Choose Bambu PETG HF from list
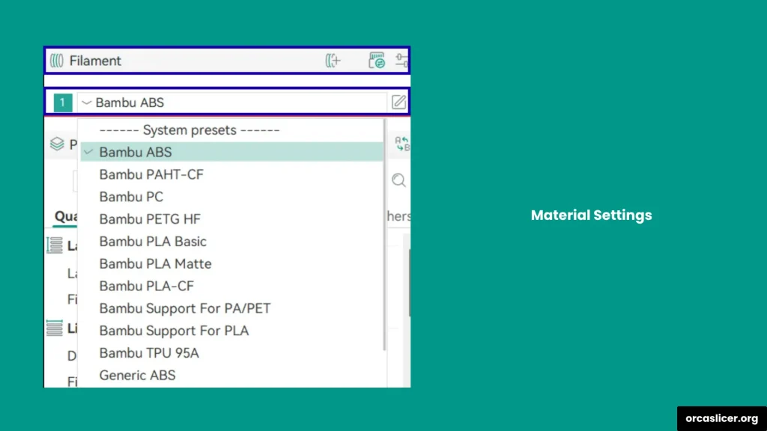767x431 pixels. click(x=150, y=219)
